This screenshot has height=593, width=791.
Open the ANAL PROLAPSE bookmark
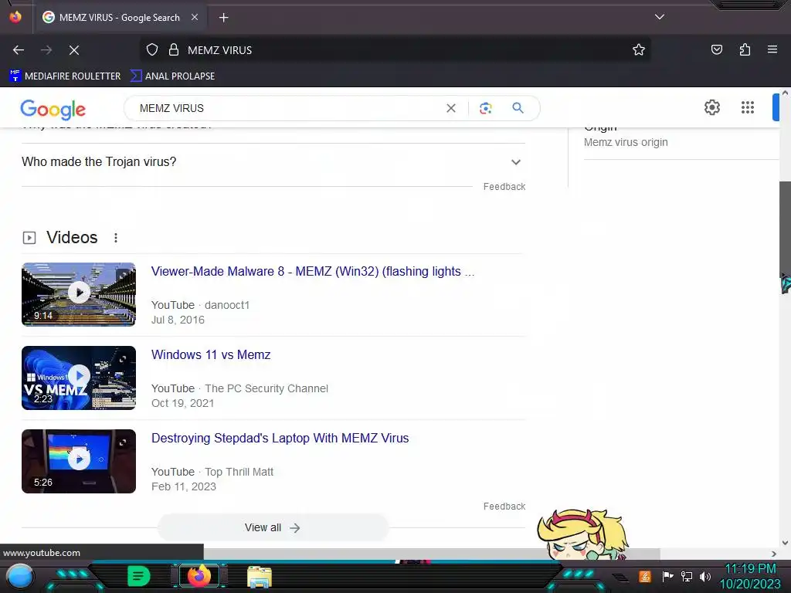(x=172, y=76)
